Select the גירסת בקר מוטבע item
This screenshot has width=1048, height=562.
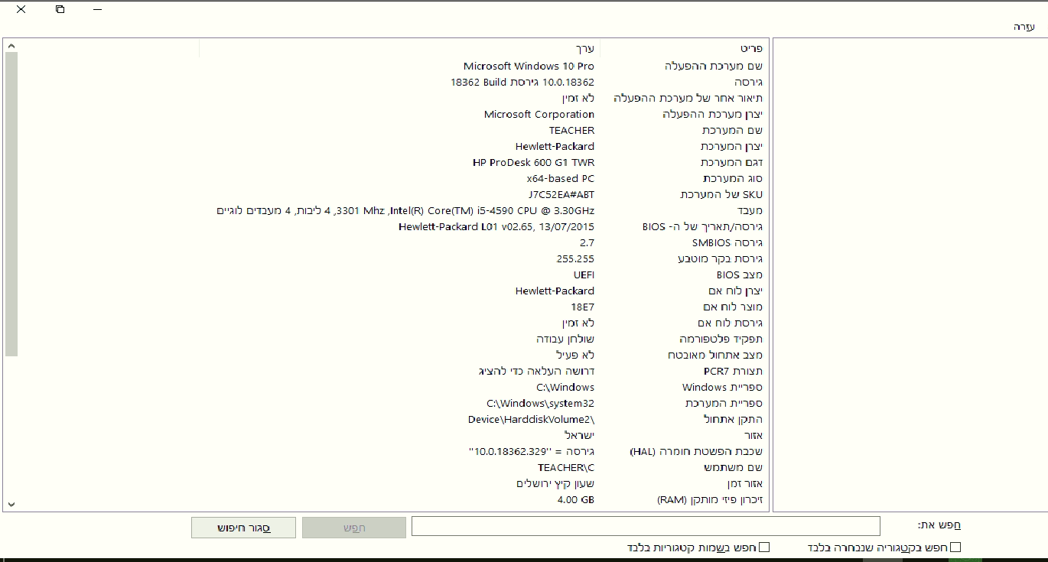tap(720, 259)
